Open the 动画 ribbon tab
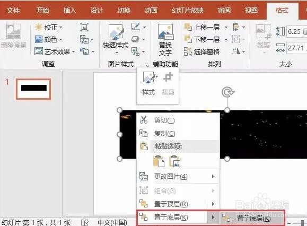The height and width of the screenshot is (226, 307). [151, 10]
